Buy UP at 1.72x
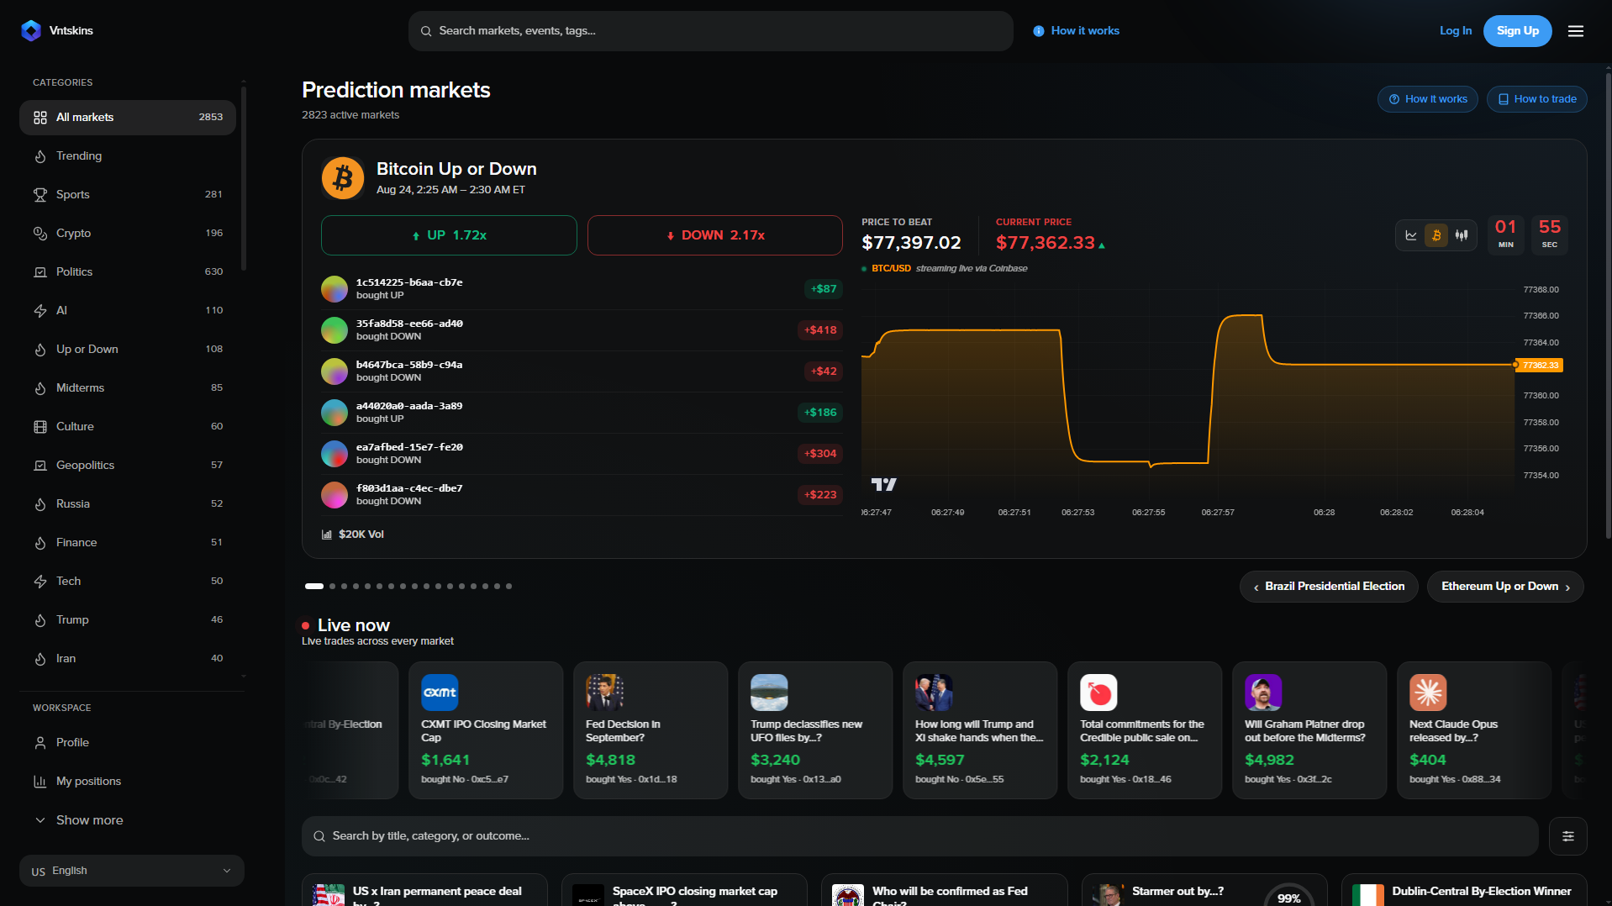 click(449, 235)
